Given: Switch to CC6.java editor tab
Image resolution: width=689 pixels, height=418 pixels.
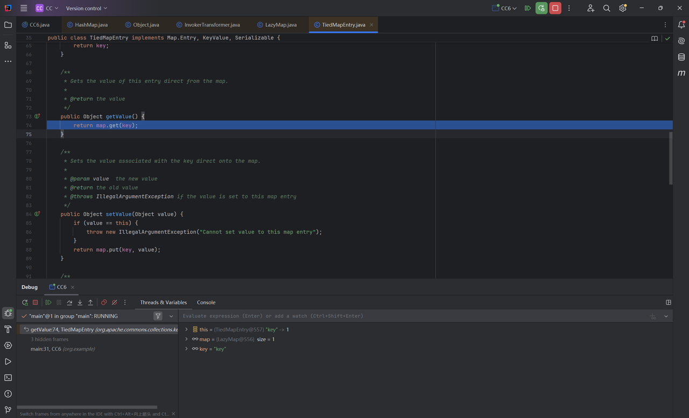Looking at the screenshot, I should pyautogui.click(x=36, y=25).
